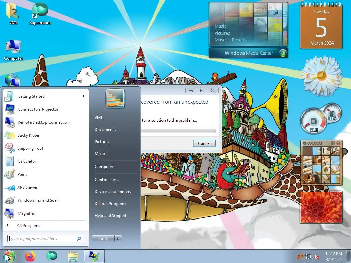Select the Computer desktop icon

[13, 50]
